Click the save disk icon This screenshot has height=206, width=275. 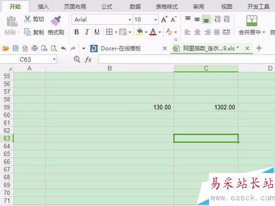(15, 48)
